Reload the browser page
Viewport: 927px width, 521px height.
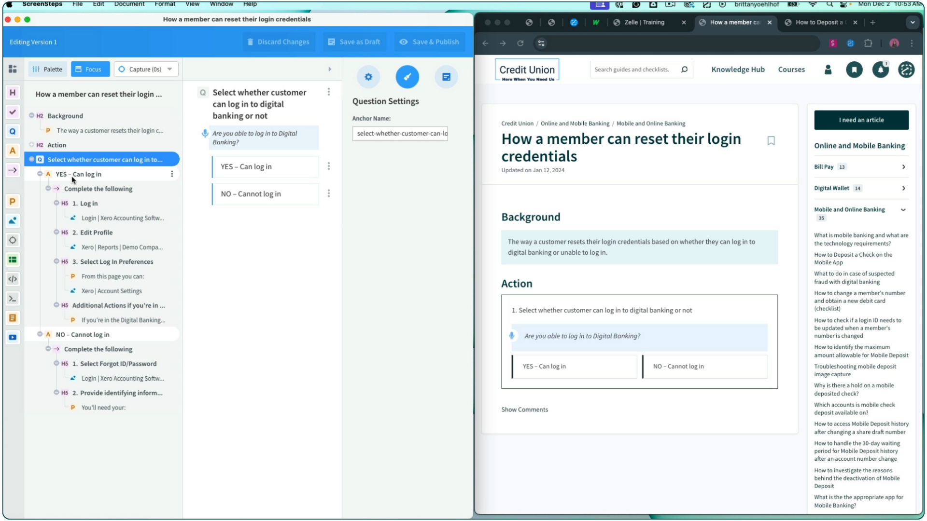coord(520,43)
